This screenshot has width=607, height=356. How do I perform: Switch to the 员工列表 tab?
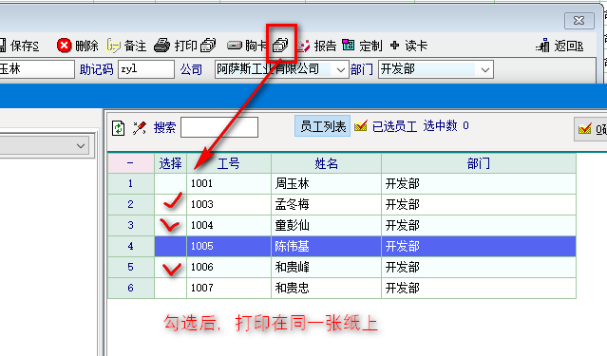click(322, 126)
